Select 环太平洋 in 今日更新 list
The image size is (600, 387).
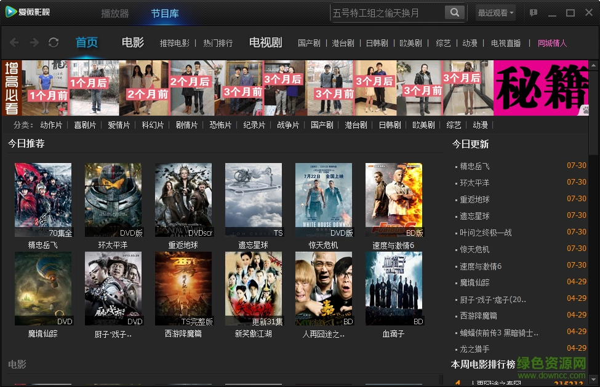[x=474, y=183]
